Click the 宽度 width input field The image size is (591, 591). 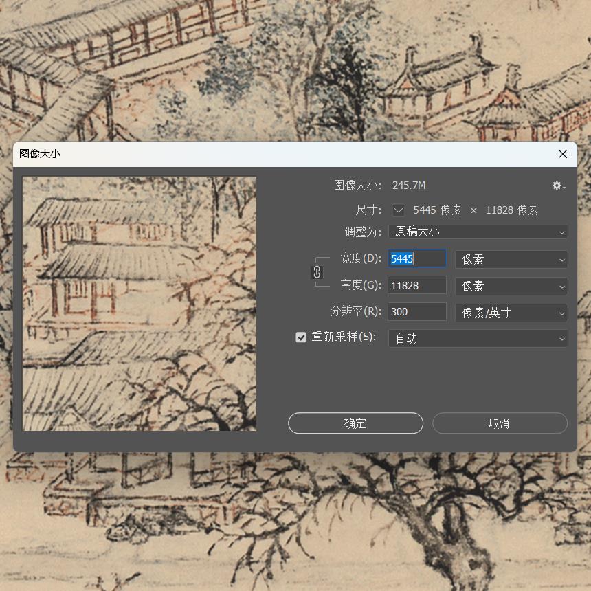click(417, 259)
